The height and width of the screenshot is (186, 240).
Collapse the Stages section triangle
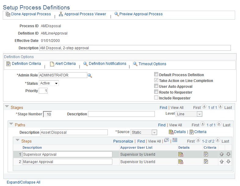point(7,106)
